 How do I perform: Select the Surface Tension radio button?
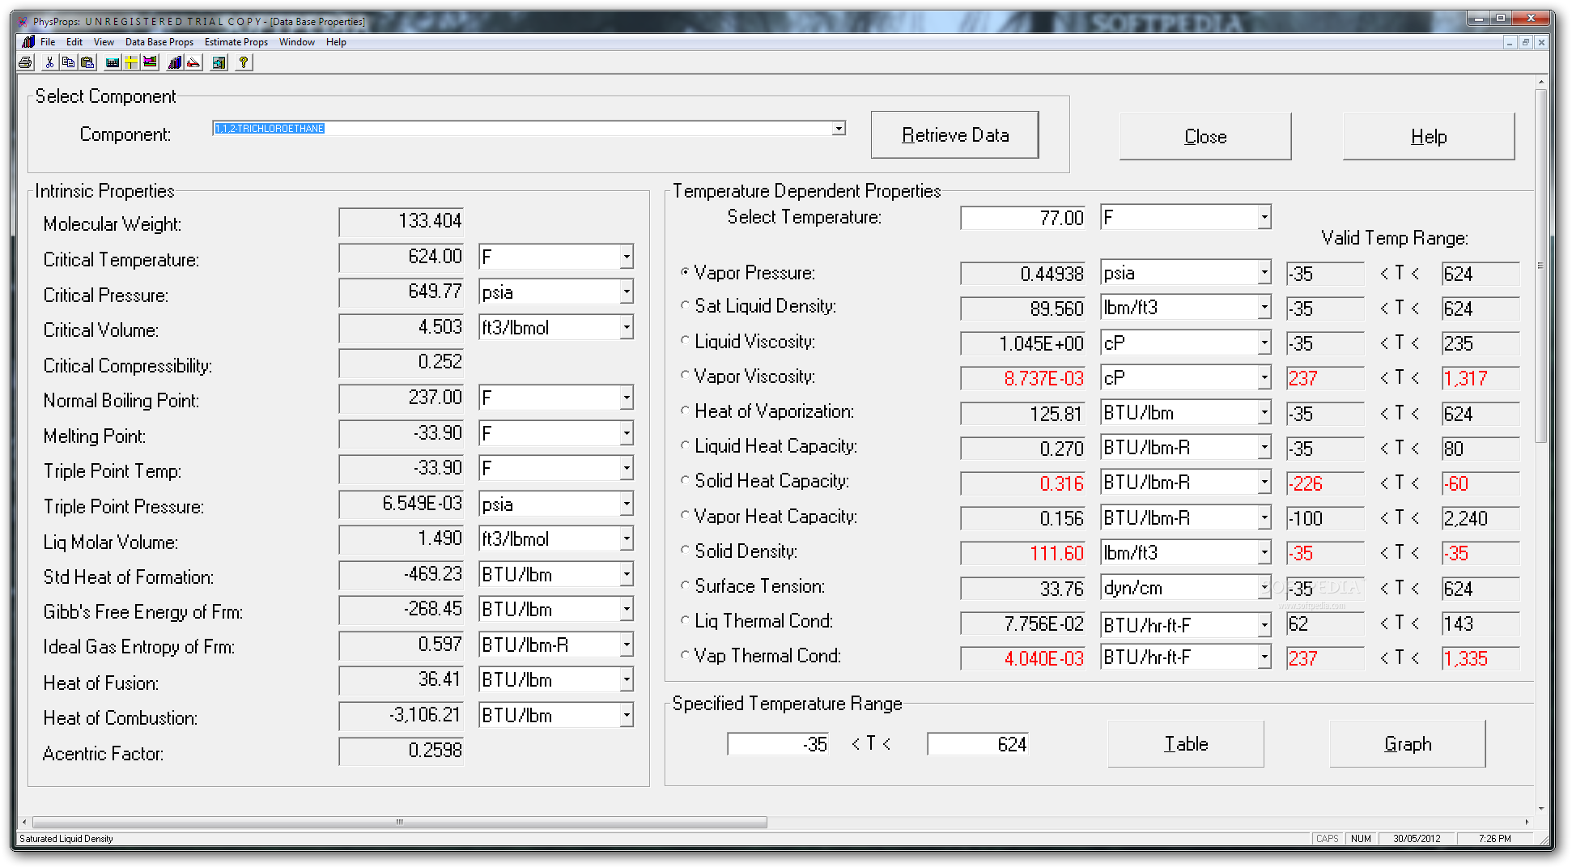685,585
